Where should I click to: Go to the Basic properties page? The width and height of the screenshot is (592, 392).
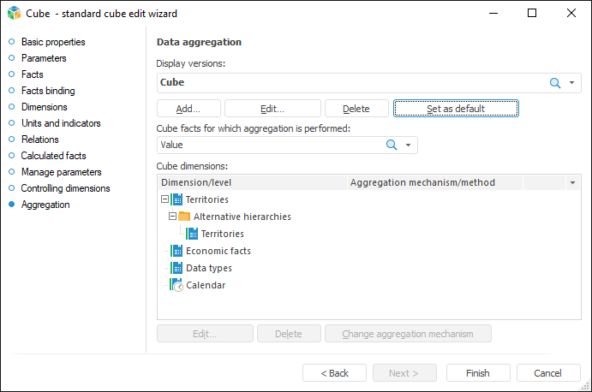(x=53, y=42)
